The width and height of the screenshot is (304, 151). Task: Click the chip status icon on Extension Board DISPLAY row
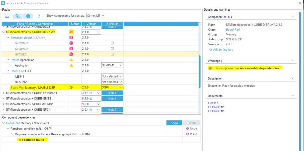[x=71, y=38]
